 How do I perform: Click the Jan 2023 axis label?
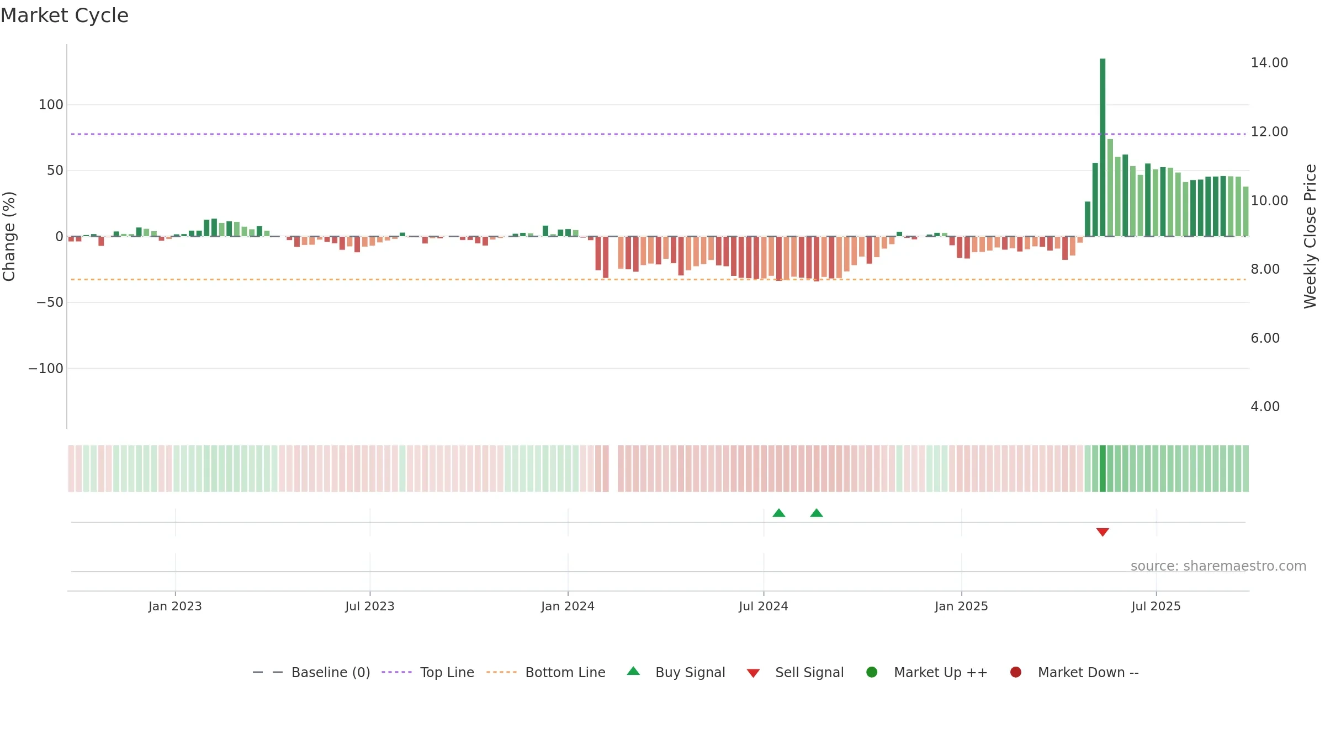click(175, 606)
